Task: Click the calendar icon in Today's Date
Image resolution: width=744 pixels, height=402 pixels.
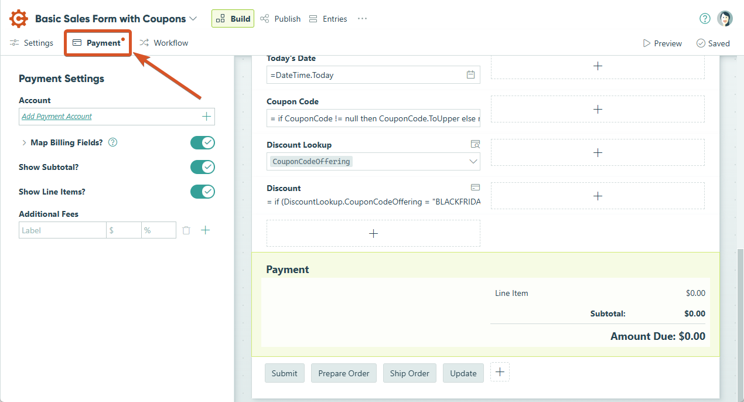Action: pos(470,74)
